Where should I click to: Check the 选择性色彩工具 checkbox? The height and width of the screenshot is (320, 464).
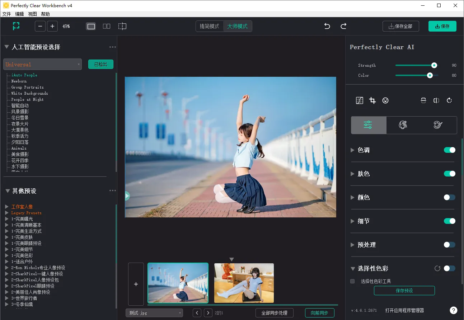[x=352, y=281]
